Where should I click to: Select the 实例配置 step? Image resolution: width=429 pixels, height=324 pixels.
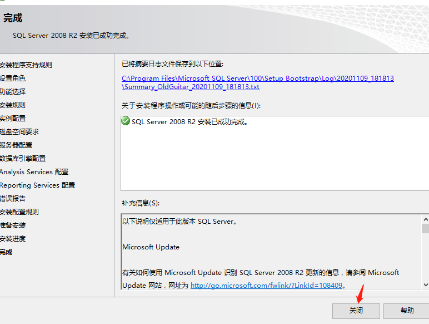[13, 119]
